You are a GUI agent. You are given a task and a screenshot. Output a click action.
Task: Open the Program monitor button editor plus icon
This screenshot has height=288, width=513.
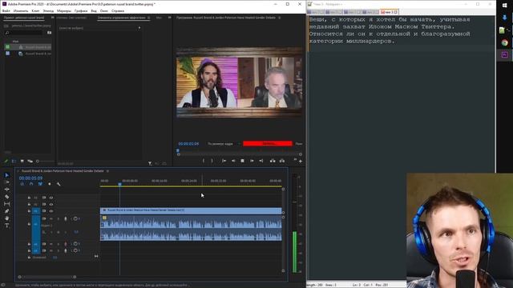301,161
